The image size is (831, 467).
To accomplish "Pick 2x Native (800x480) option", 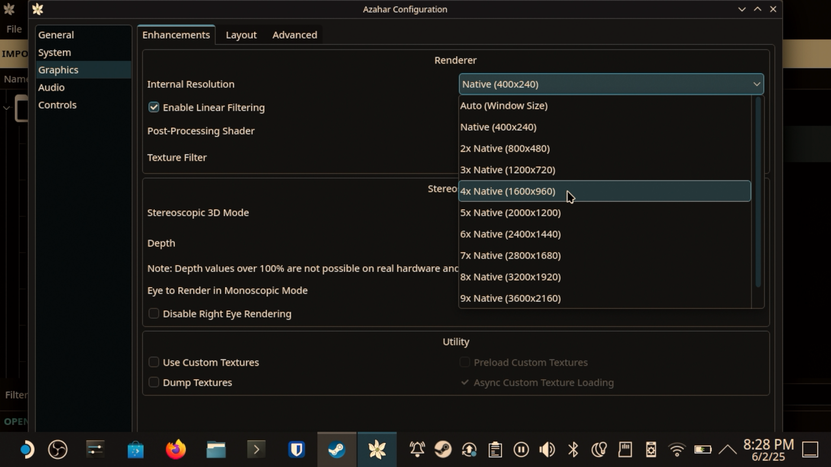I will coord(605,148).
